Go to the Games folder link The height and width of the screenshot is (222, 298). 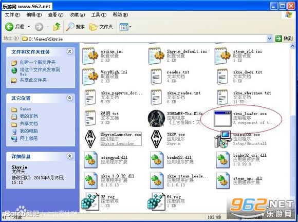pyautogui.click(x=25, y=109)
